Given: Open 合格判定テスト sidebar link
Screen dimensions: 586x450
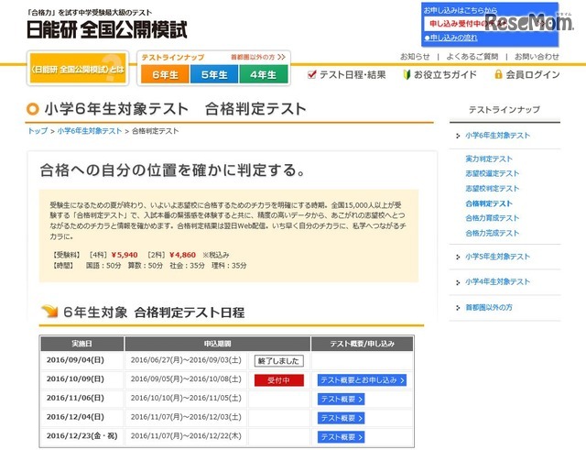Looking at the screenshot, I should pyautogui.click(x=489, y=203).
